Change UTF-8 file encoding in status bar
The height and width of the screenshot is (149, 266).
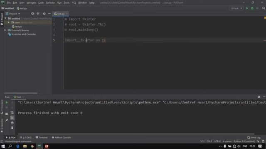coord(217,142)
